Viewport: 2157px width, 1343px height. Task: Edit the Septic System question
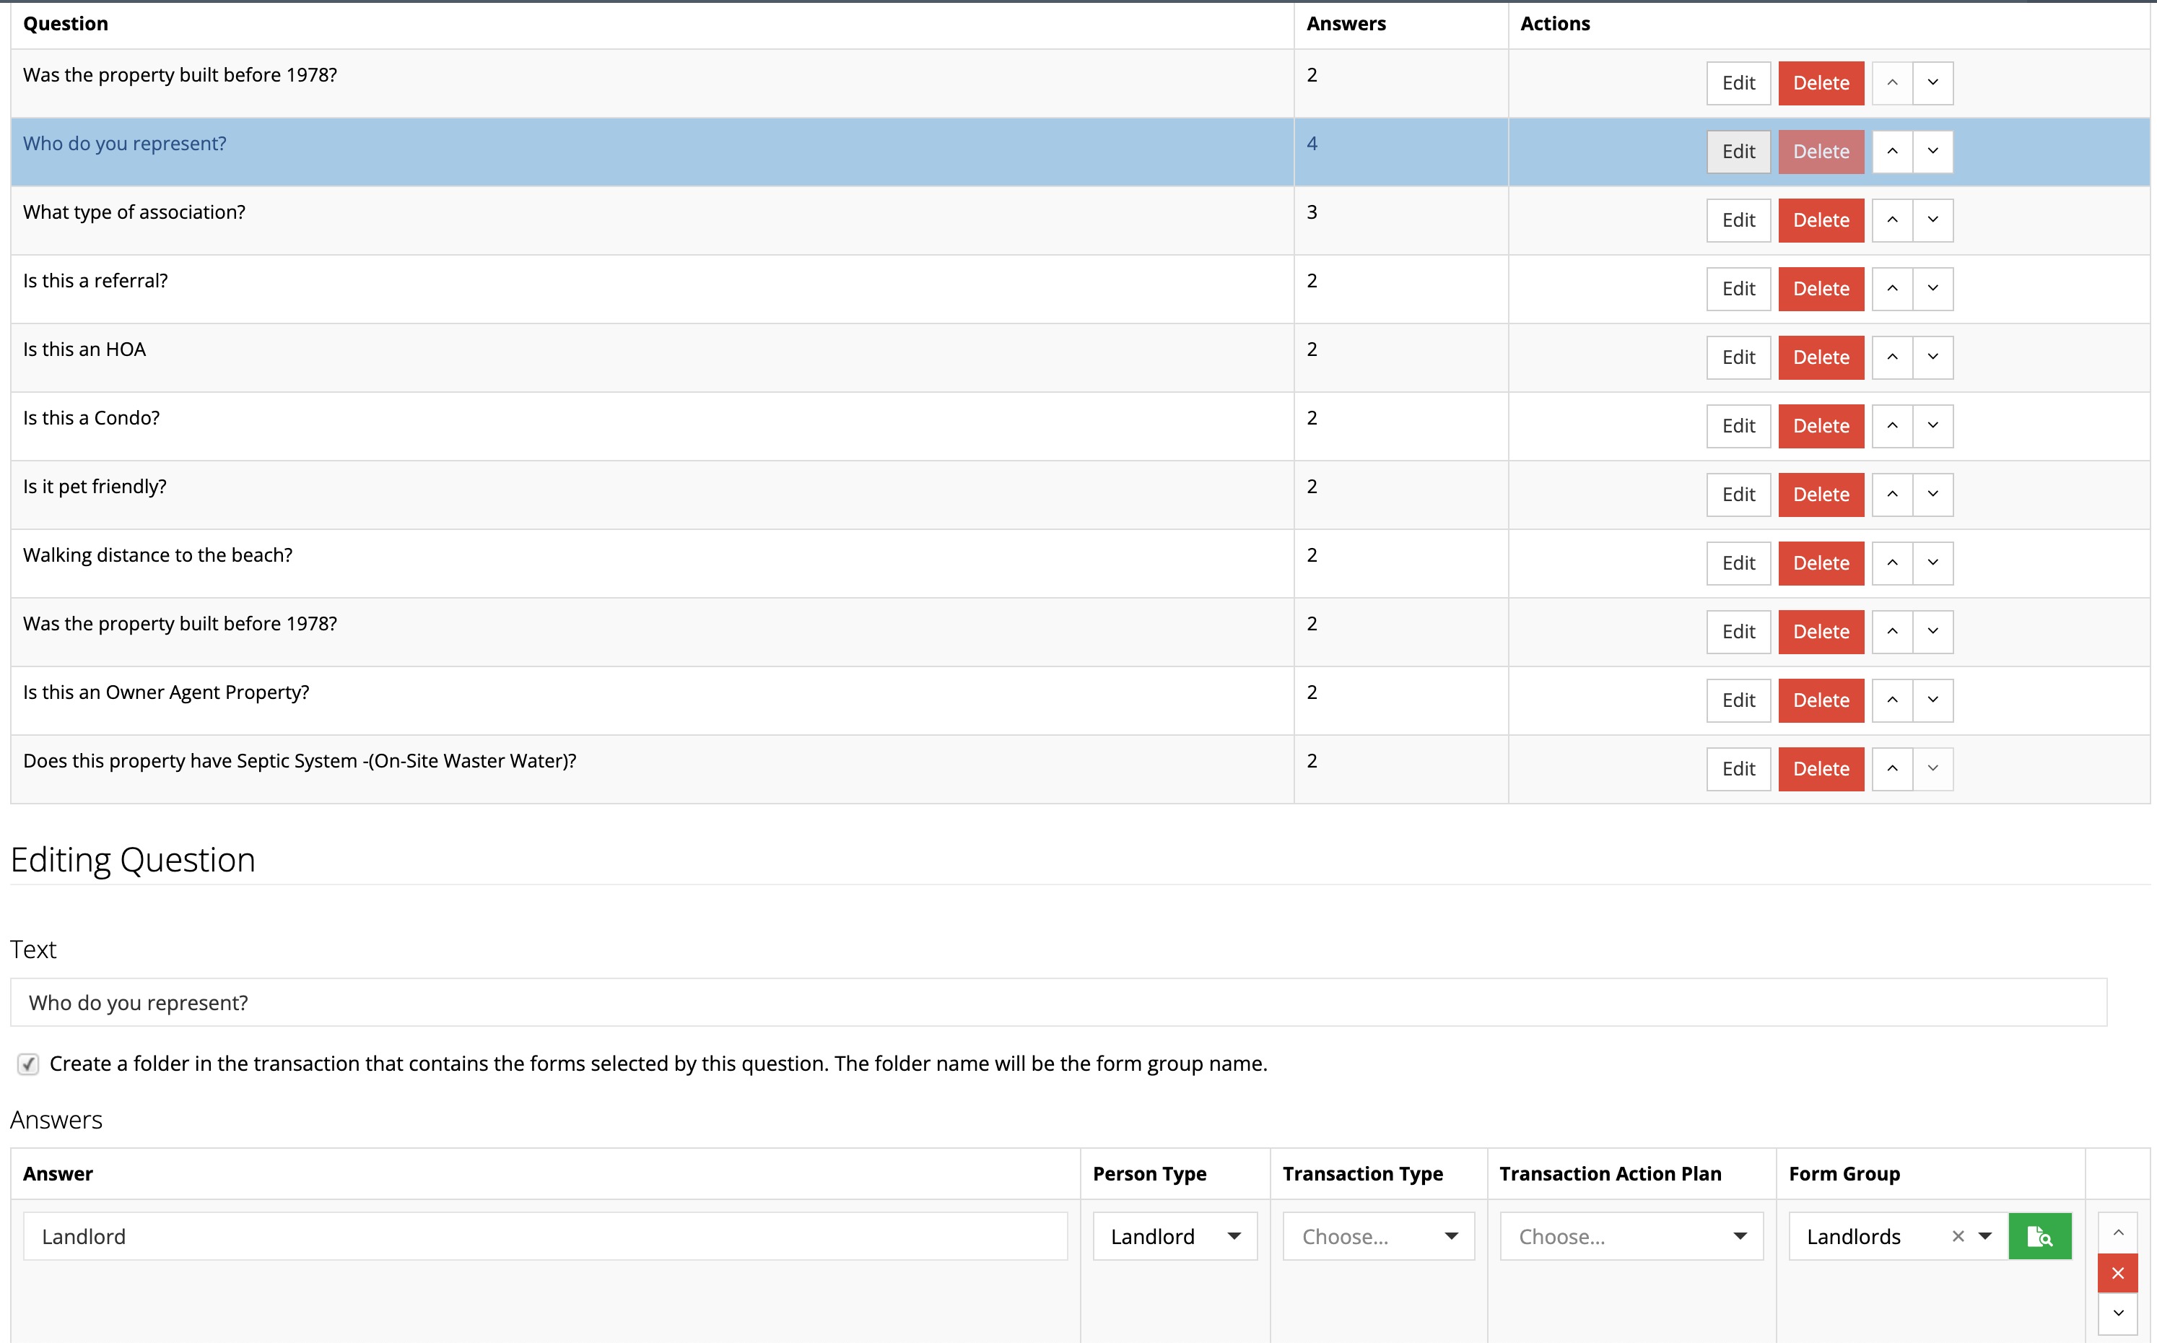coord(1738,769)
